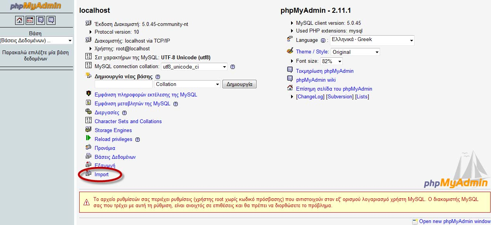Click the Language icon beside Language label

290,39
